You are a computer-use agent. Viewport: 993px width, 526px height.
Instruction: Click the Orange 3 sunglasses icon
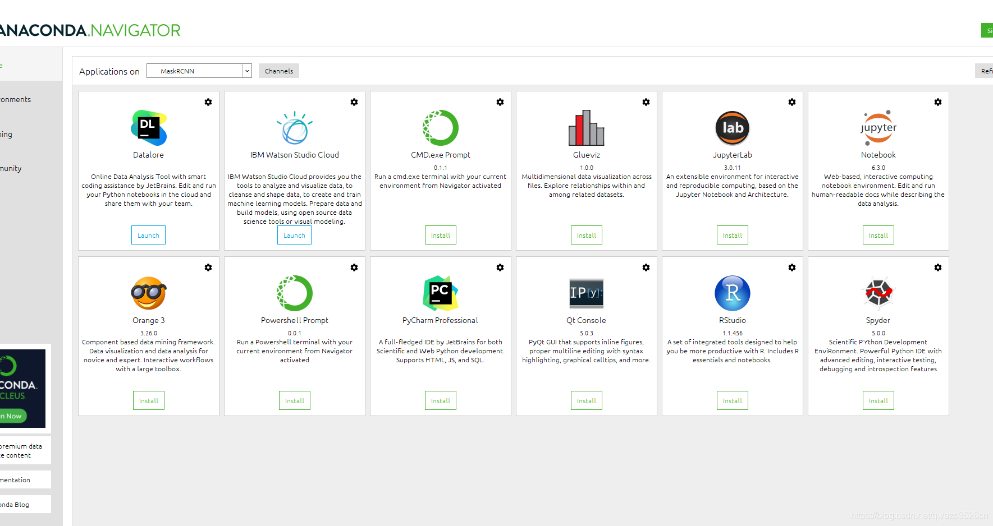click(x=149, y=293)
